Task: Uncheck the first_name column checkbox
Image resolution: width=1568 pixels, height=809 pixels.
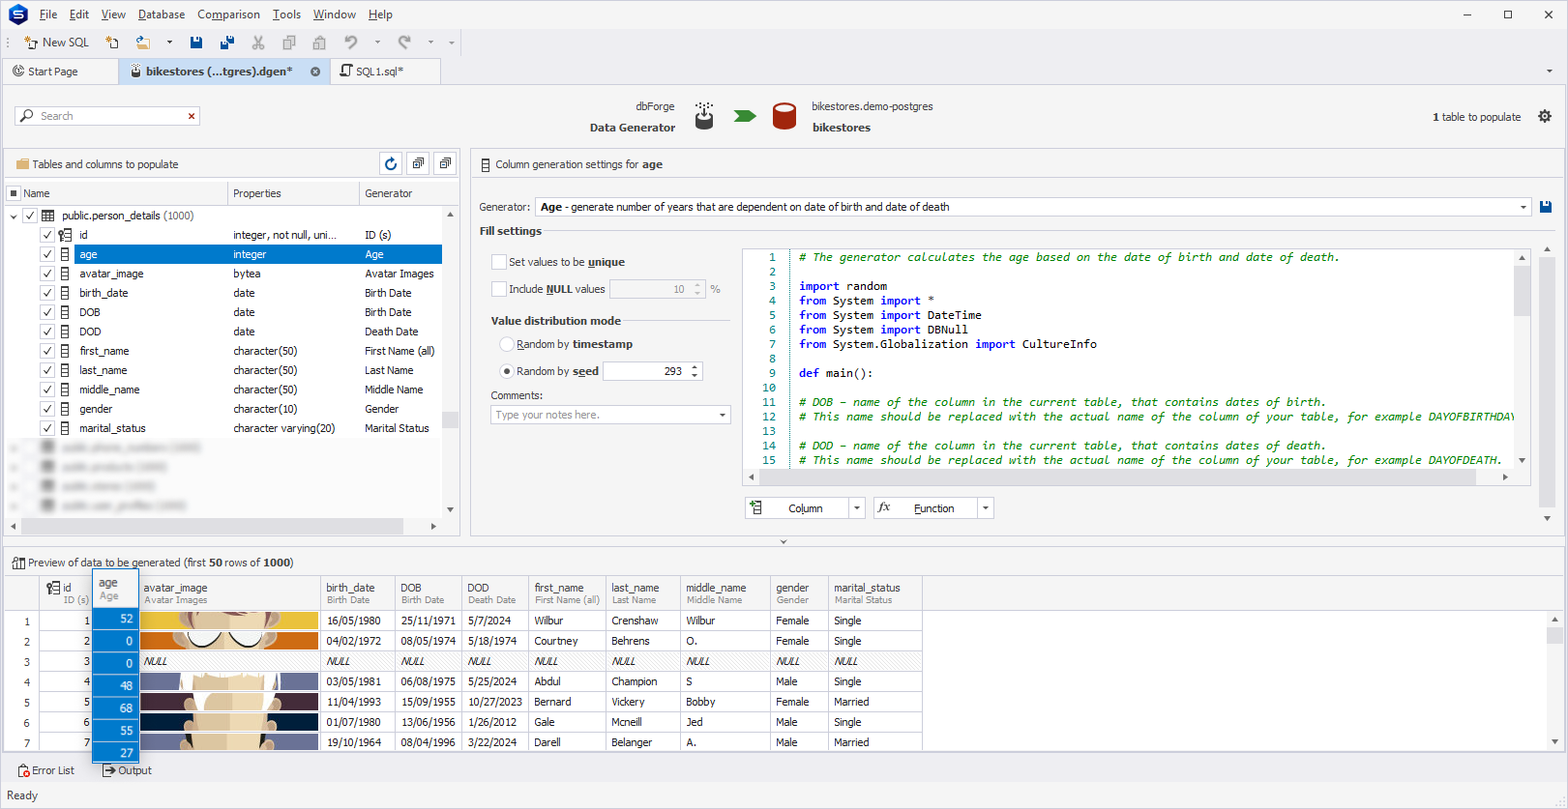Action: tap(46, 351)
